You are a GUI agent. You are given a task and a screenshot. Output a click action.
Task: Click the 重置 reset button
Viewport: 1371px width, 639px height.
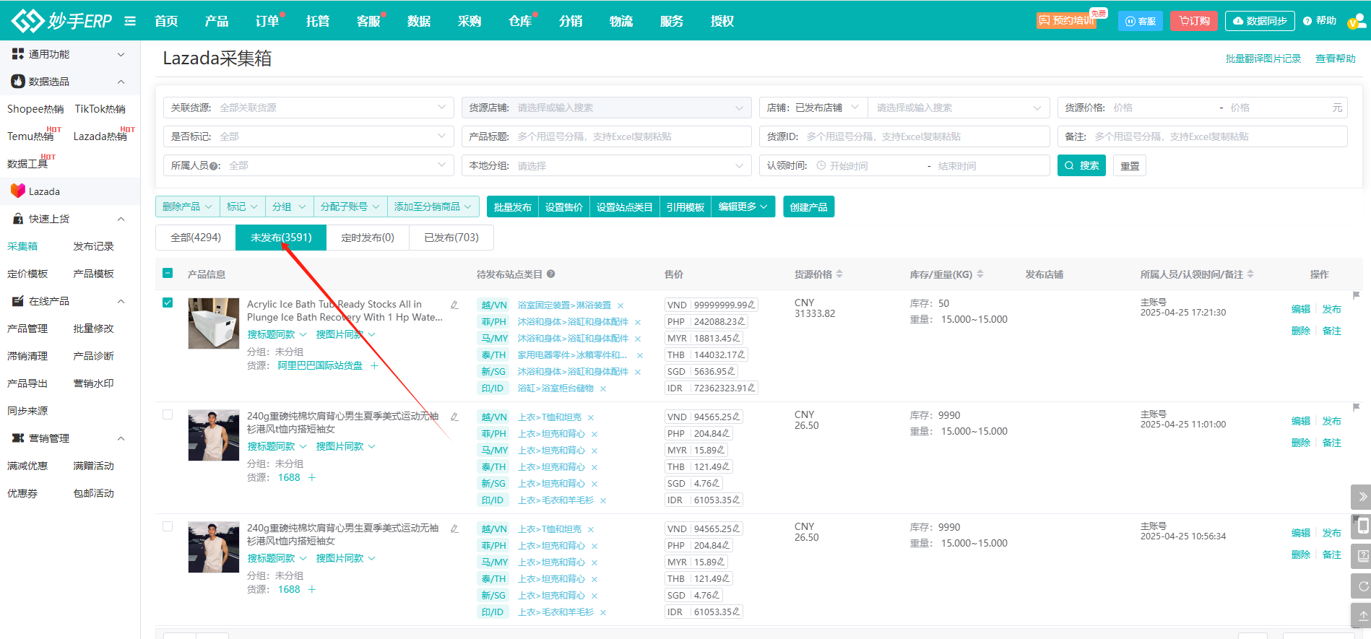[1130, 165]
